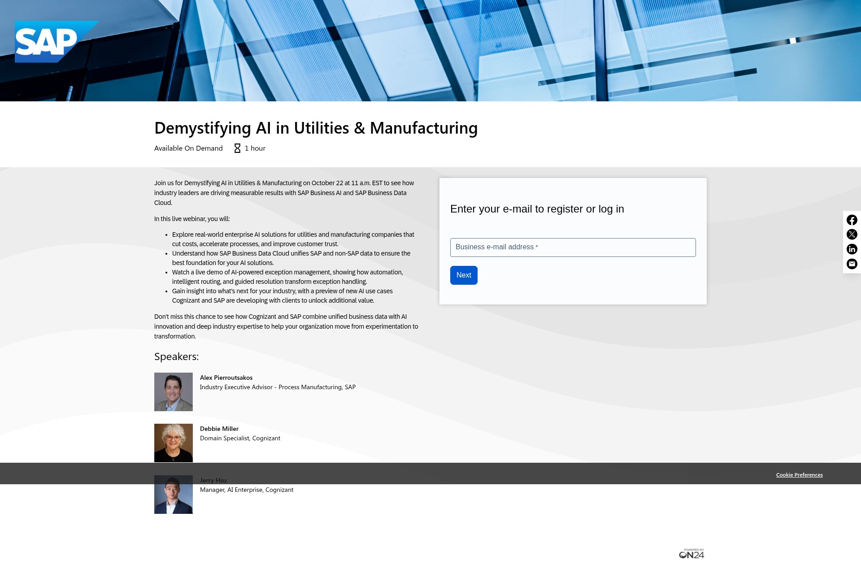
Task: Click Alex Pierroutsakos speaker photo
Action: tap(174, 392)
